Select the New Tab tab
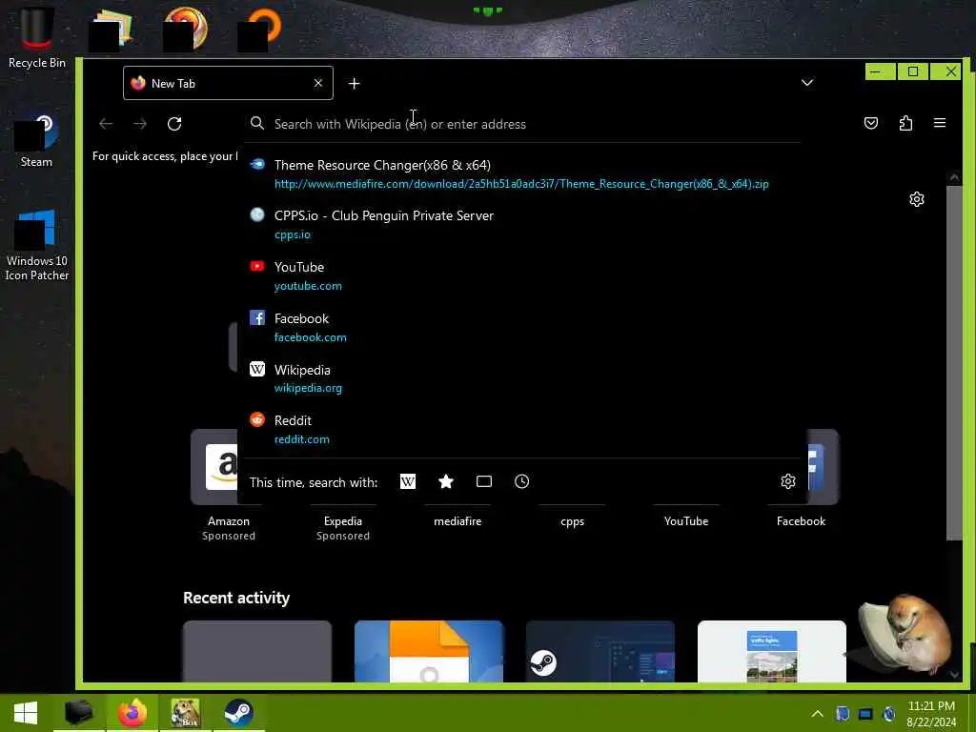976x732 pixels. pos(228,83)
